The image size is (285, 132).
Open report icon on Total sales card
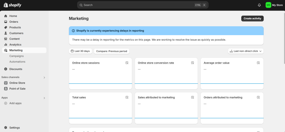[x=127, y=97]
